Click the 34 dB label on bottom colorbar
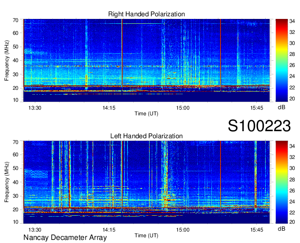The image size is (300, 243). click(x=292, y=147)
